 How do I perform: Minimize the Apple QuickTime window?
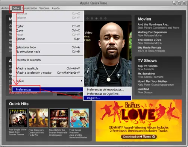pos(174,3)
